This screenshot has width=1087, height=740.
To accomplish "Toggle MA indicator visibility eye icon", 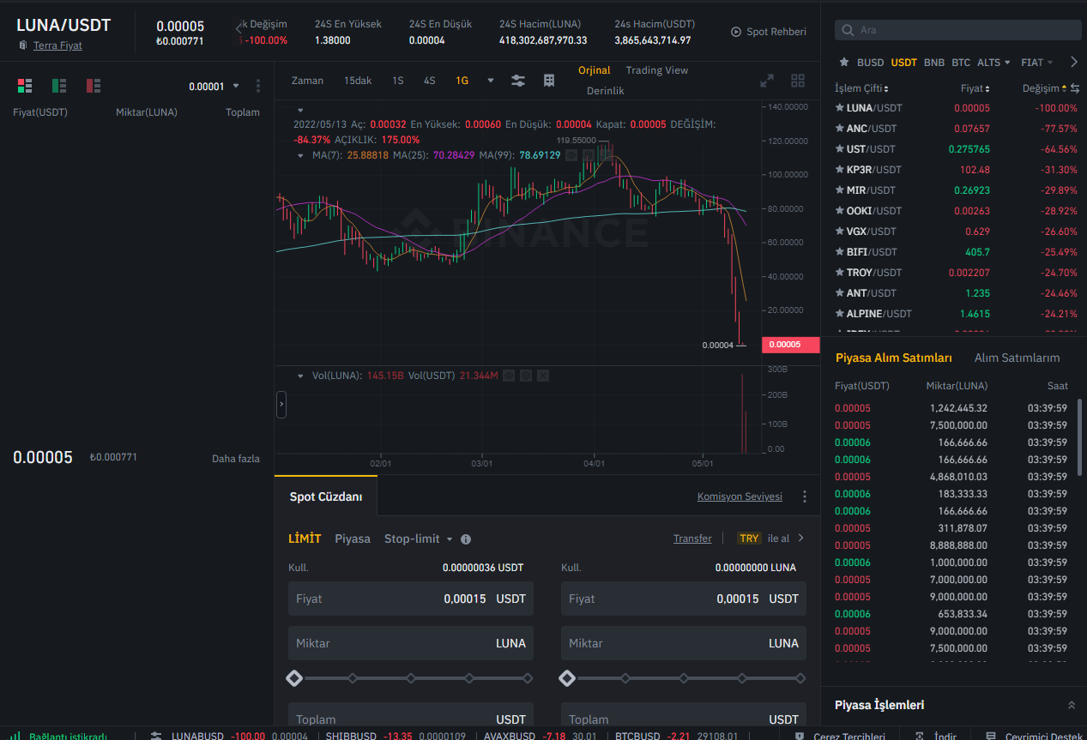I will [x=571, y=155].
